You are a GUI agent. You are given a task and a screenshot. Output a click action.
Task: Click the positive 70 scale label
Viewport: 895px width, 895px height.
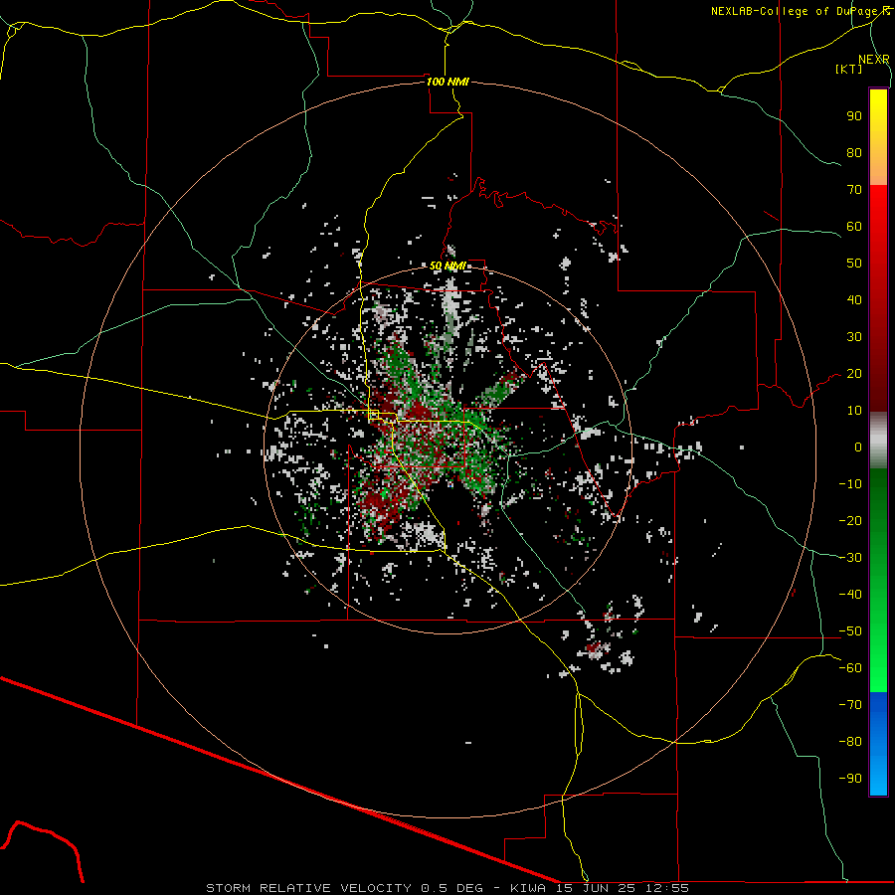point(854,190)
